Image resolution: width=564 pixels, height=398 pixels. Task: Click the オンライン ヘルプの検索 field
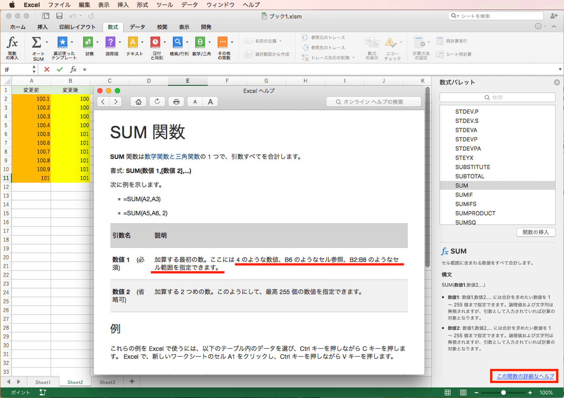point(374,102)
